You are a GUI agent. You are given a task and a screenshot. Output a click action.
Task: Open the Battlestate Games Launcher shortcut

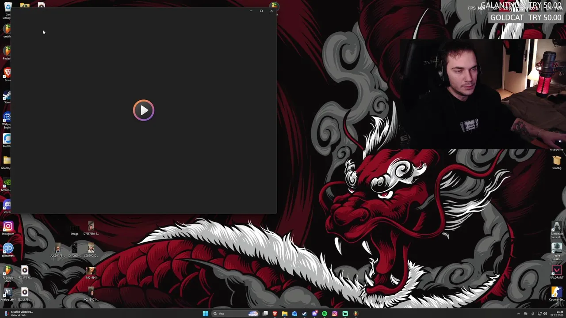[x=557, y=230]
